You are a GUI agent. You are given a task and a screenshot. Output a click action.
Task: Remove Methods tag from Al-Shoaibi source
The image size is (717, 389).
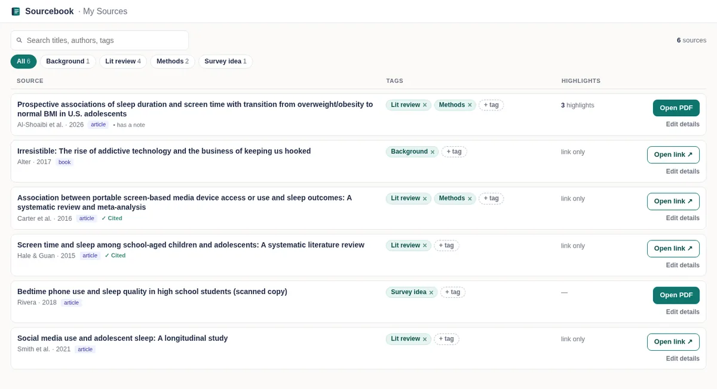pyautogui.click(x=470, y=105)
